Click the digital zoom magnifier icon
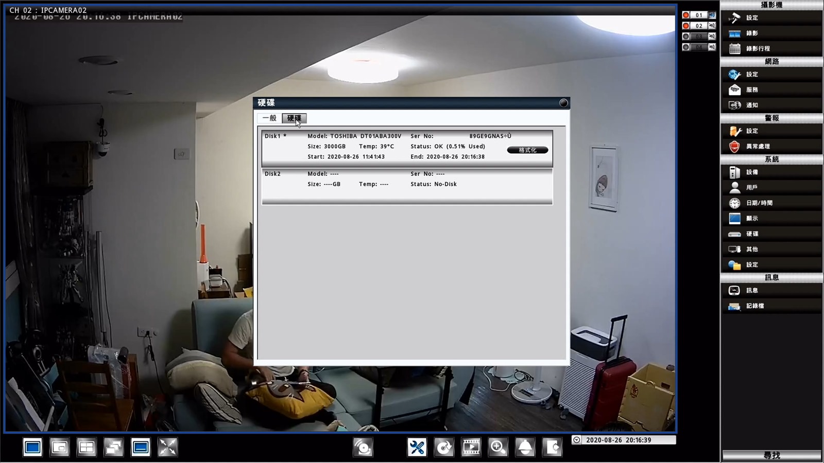The height and width of the screenshot is (463, 824). click(x=497, y=447)
